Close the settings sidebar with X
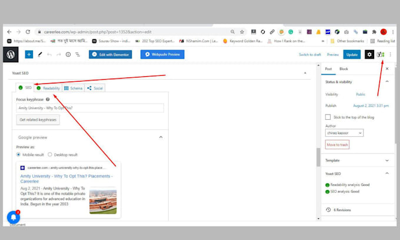Viewport: 400px width, 240px height. tap(387, 69)
